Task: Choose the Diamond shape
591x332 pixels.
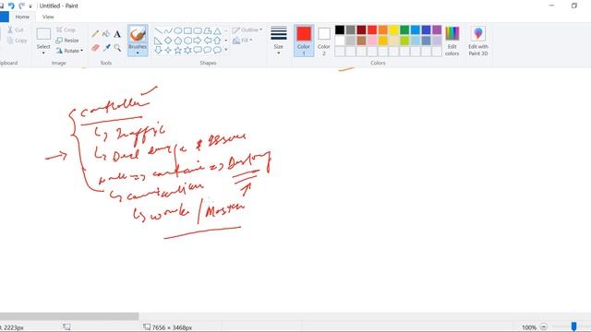Action: click(x=168, y=41)
